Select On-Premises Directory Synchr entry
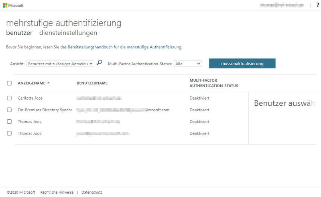The height and width of the screenshot is (197, 321). (45, 110)
